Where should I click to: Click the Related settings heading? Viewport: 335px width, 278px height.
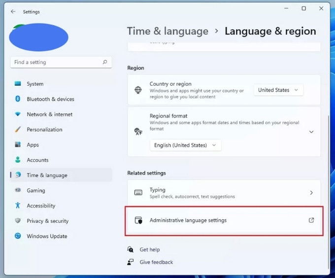click(x=147, y=173)
